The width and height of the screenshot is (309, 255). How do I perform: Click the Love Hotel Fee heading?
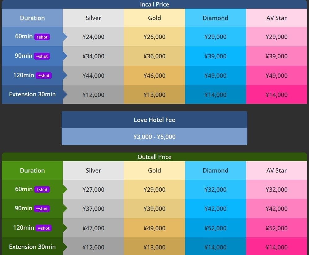point(154,120)
